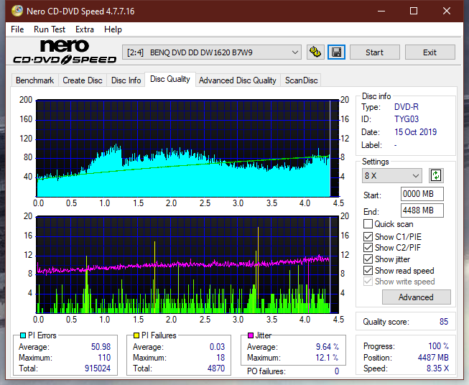Click the Speed 8.35 X value
Image resolution: width=469 pixels, height=385 pixels.
[x=437, y=368]
